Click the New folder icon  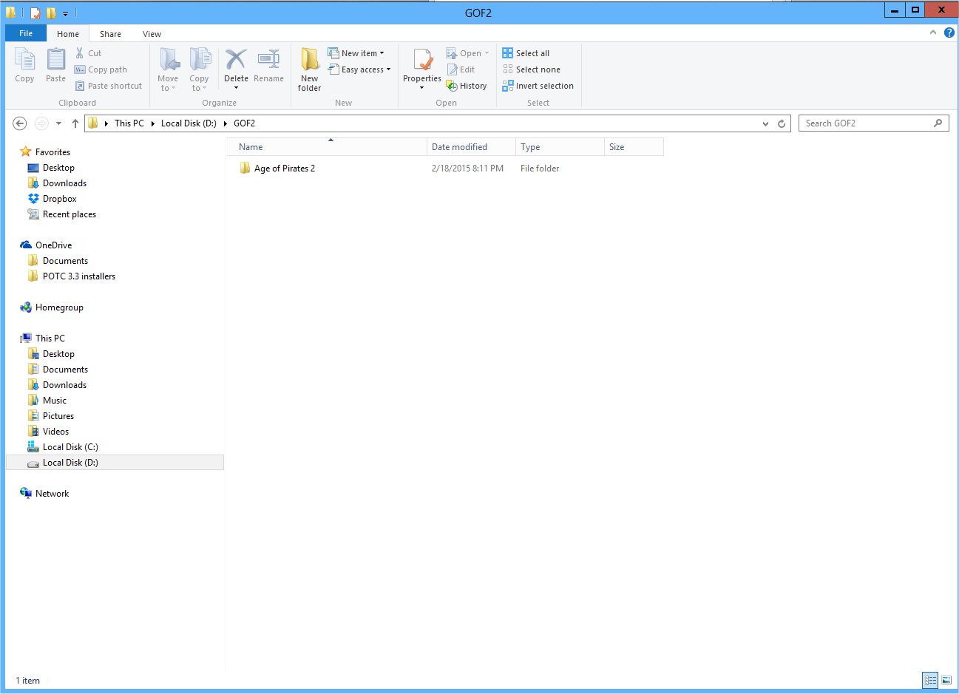pyautogui.click(x=309, y=60)
